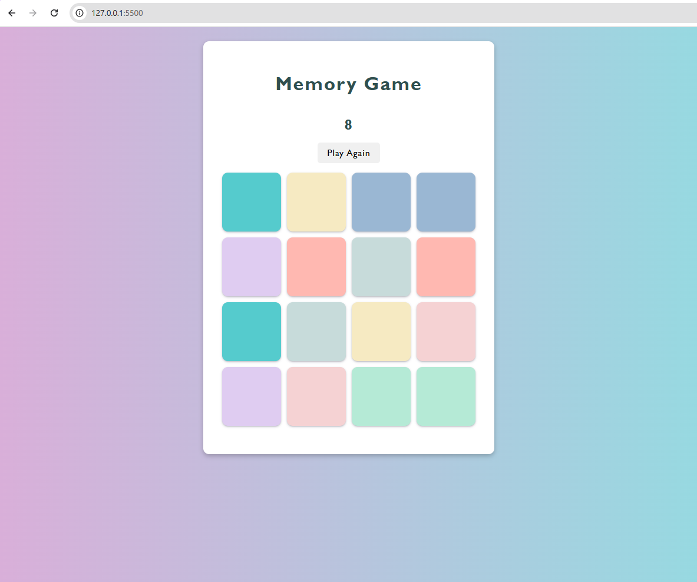Image resolution: width=697 pixels, height=582 pixels.
Task: Open the site information icon in address bar
Action: [x=80, y=13]
